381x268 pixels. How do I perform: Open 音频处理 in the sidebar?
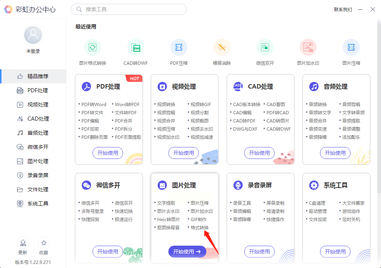[x=33, y=133]
